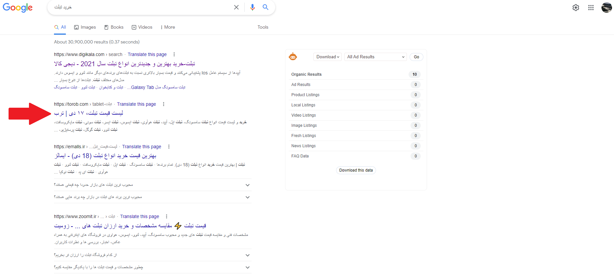Click the https://www.zoomit.ir URL text
The image size is (614, 277).
75,216
